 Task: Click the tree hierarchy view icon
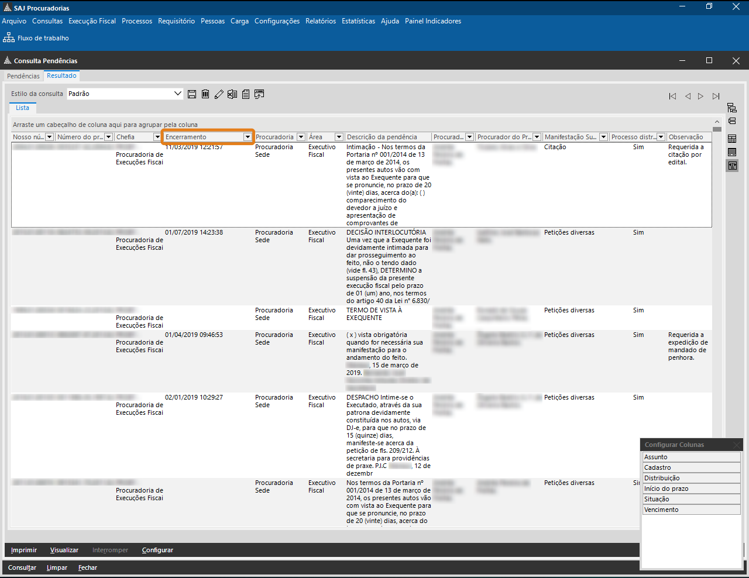732,108
